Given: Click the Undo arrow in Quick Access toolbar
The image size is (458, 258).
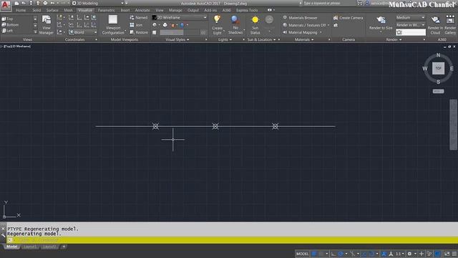Looking at the screenshot, I should 52,3.
